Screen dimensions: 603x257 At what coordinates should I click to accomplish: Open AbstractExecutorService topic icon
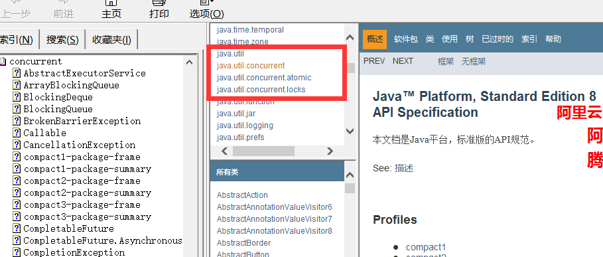click(x=16, y=73)
